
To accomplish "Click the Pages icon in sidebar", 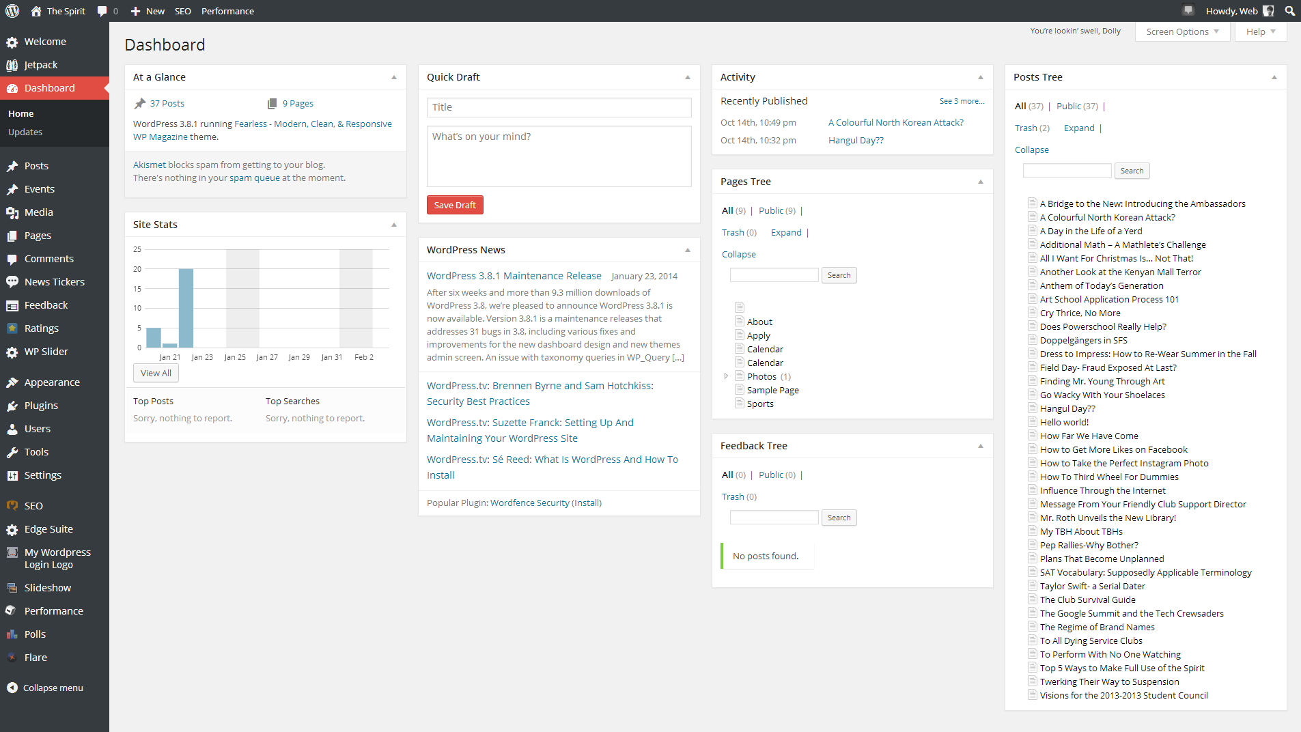I will pos(12,236).
